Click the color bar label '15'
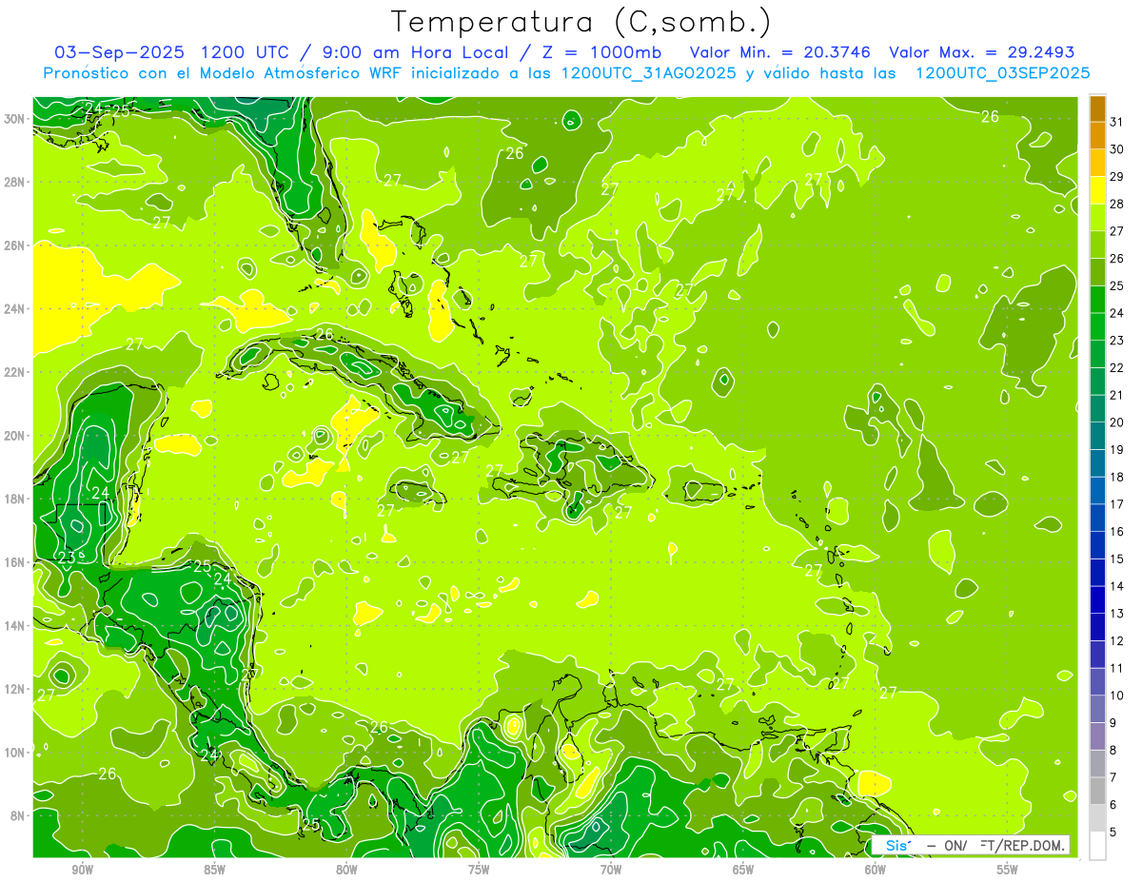1142x882 pixels. [1117, 559]
